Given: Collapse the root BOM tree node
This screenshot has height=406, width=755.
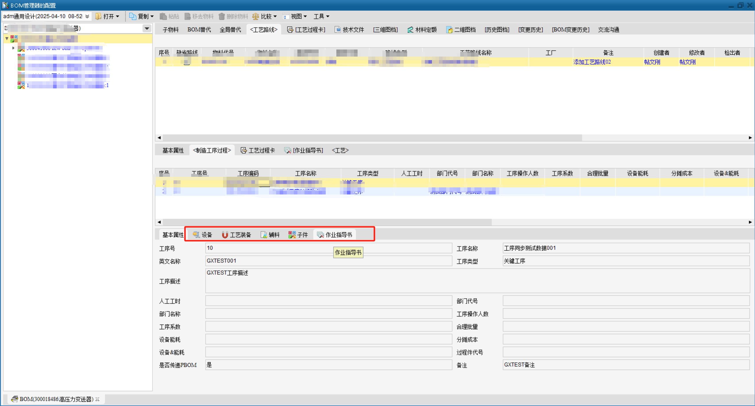Looking at the screenshot, I should [x=7, y=38].
